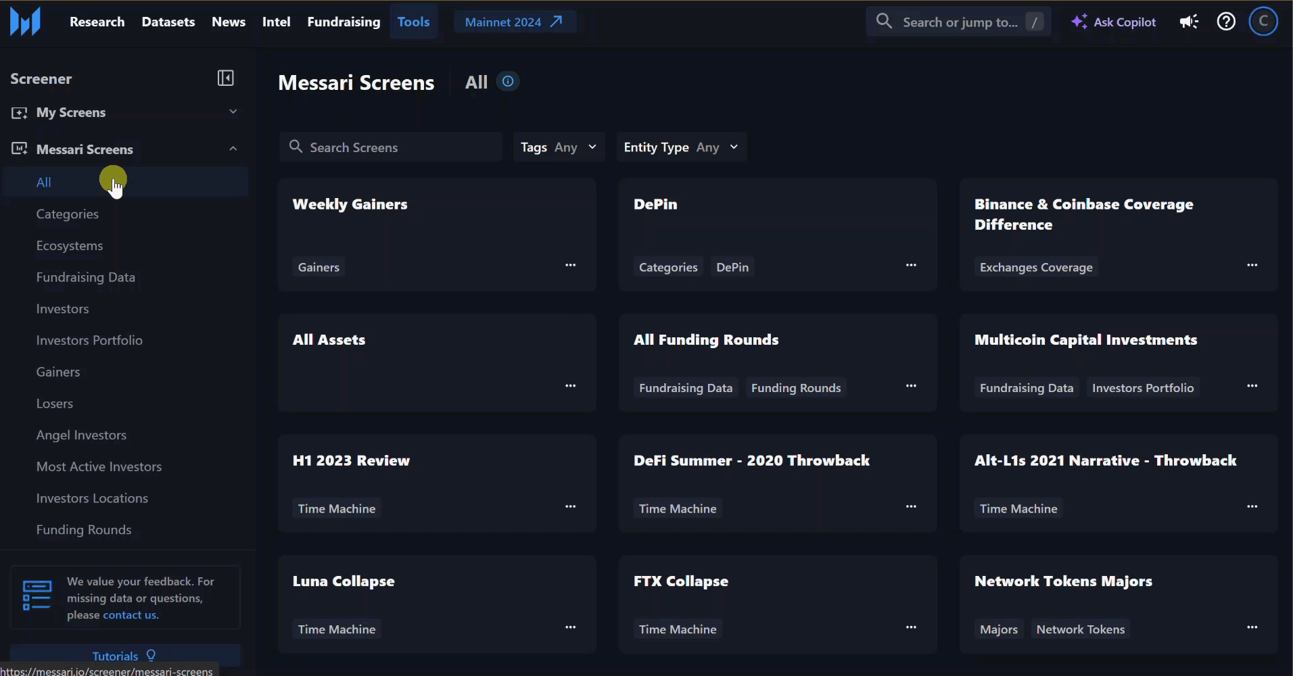
Task: Click the info icon next to All
Action: tap(508, 82)
